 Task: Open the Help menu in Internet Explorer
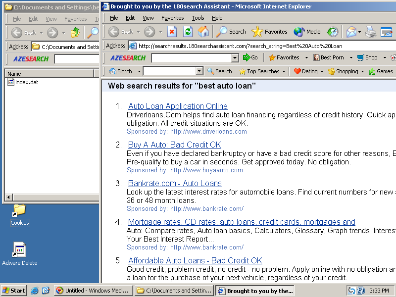point(217,18)
